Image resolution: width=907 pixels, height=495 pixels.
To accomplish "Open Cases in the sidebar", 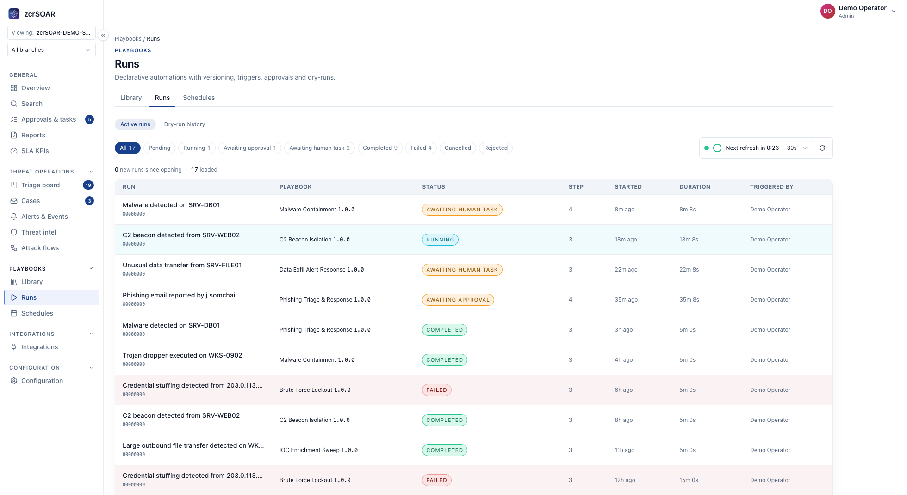I will pos(51,201).
